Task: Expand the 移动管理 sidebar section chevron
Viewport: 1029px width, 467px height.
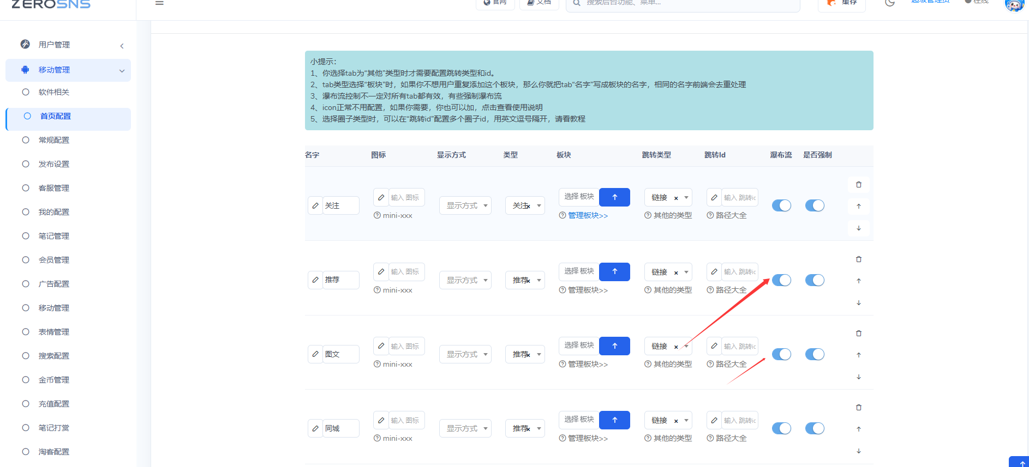Action: click(x=122, y=70)
